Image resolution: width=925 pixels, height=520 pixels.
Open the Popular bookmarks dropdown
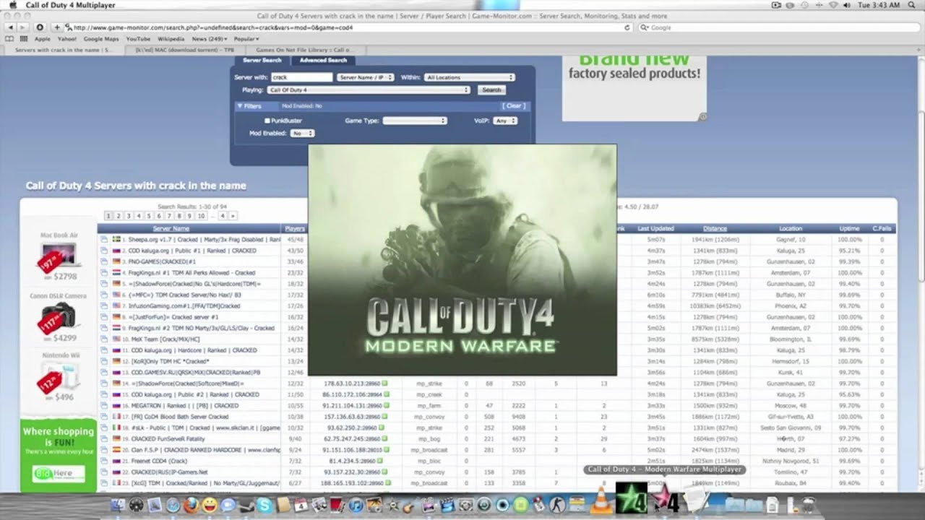tap(246, 39)
